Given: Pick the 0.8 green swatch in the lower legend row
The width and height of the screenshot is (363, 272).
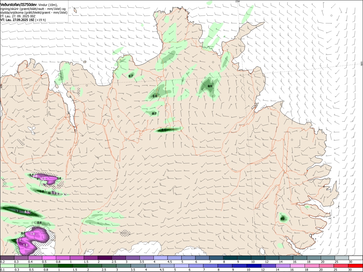Looking at the screenshot, I should (51, 266).
